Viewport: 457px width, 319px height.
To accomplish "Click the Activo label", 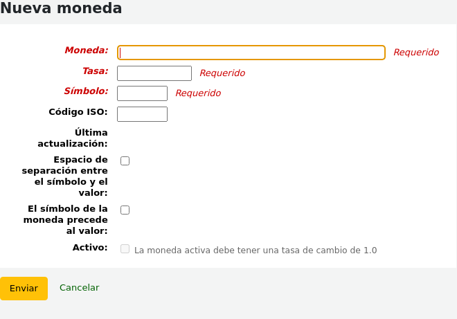I will pos(89,247).
